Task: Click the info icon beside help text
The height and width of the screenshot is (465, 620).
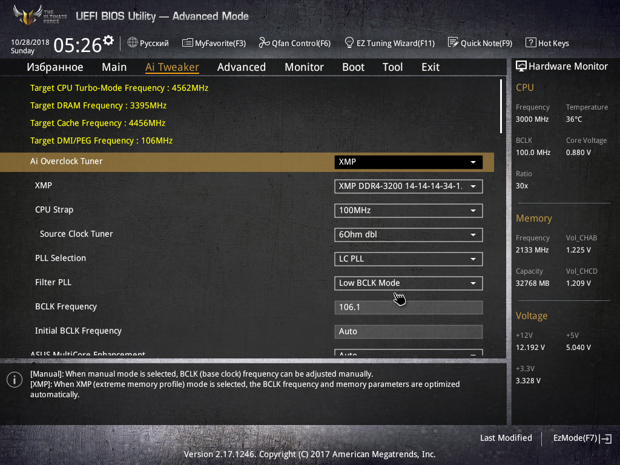Action: point(15,380)
